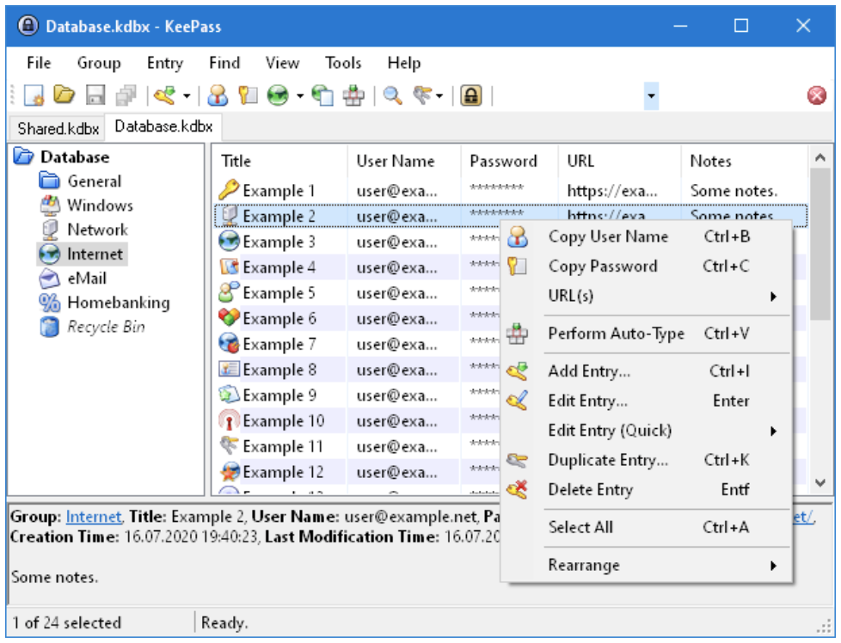Switch to the Shared.kdbx tab
Screen dimensions: 841x643
point(58,128)
